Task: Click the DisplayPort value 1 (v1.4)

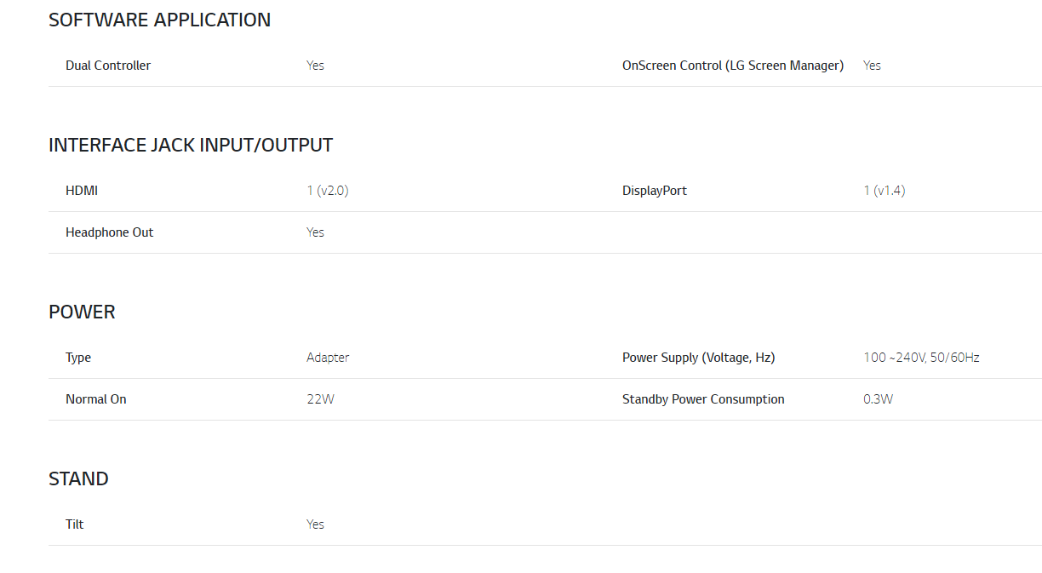Action: (x=884, y=191)
